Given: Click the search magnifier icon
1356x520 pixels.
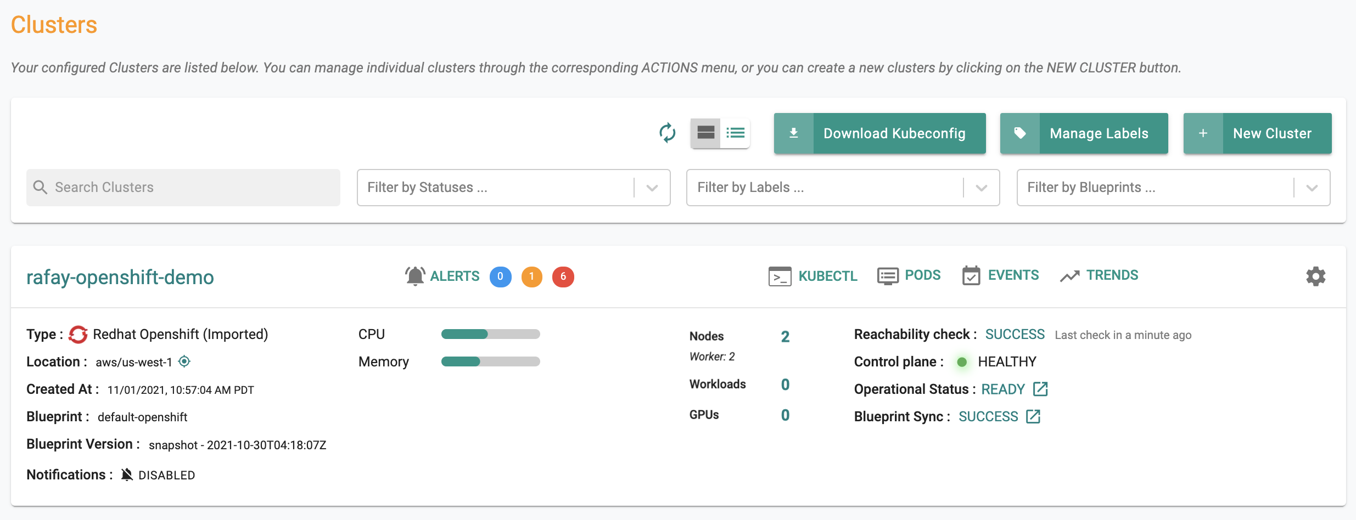Looking at the screenshot, I should point(40,187).
